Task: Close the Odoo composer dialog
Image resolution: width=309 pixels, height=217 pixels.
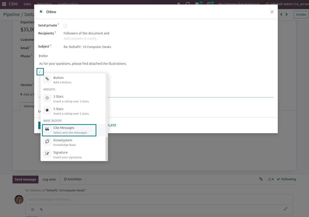Action: click(272, 12)
